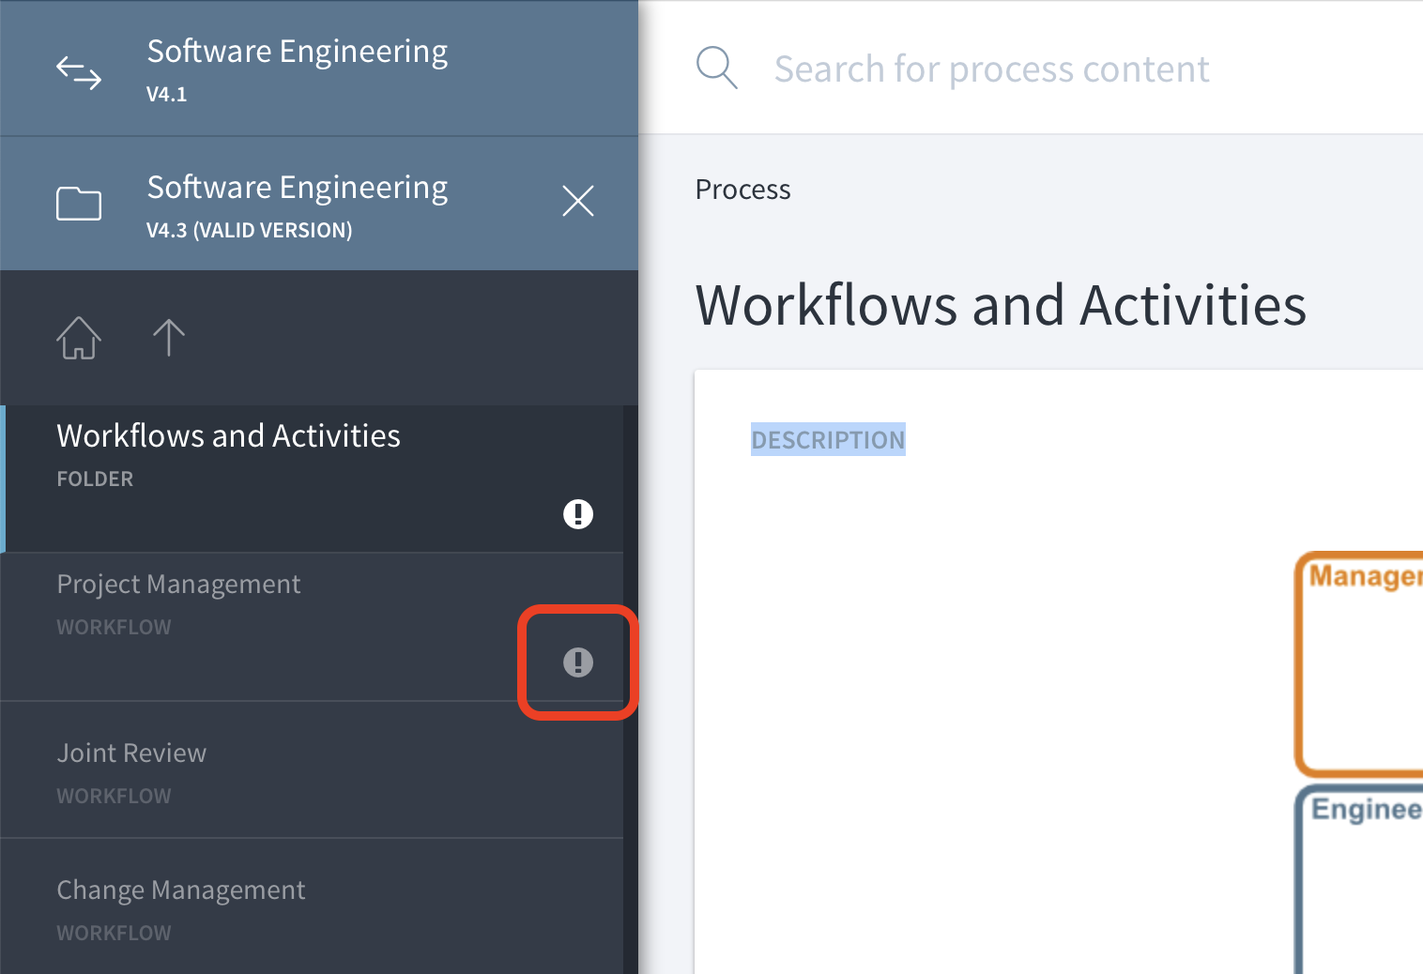Image resolution: width=1423 pixels, height=974 pixels.
Task: Click the sidebar vertical scrollbar
Action: click(x=631, y=690)
